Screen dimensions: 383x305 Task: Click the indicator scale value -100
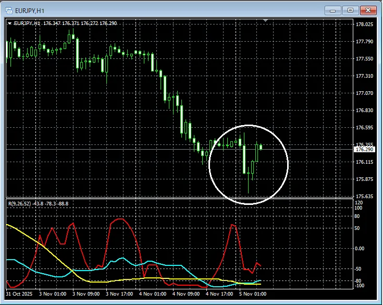click(x=359, y=286)
